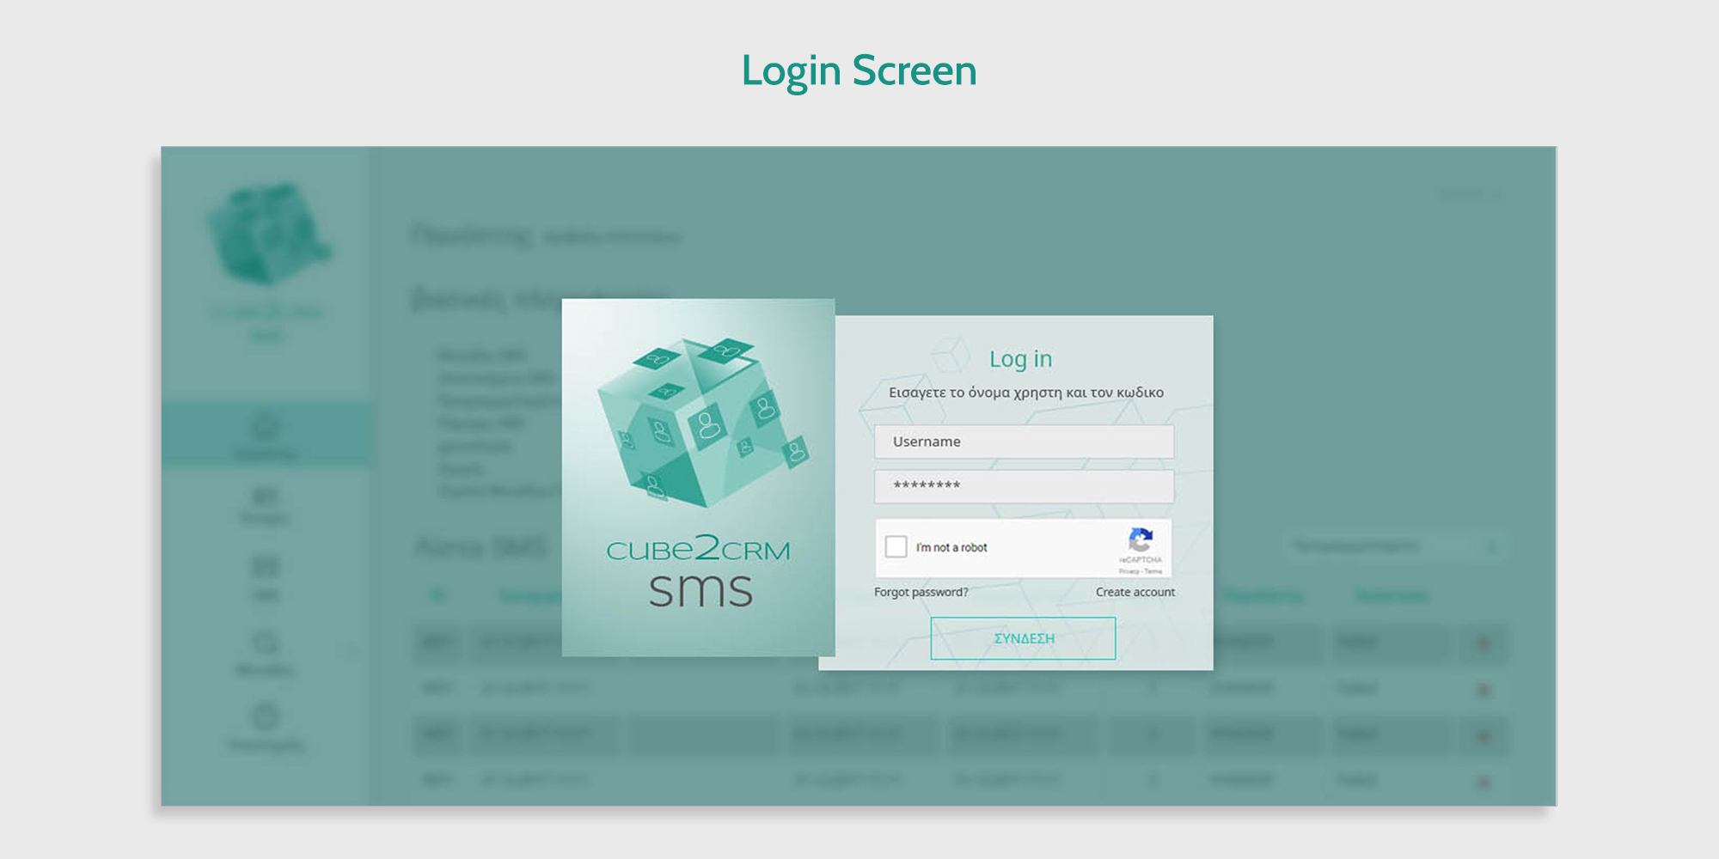This screenshot has height=859, width=1719.
Task: Click the blurred grid icon in sidebar
Action: pyautogui.click(x=265, y=567)
